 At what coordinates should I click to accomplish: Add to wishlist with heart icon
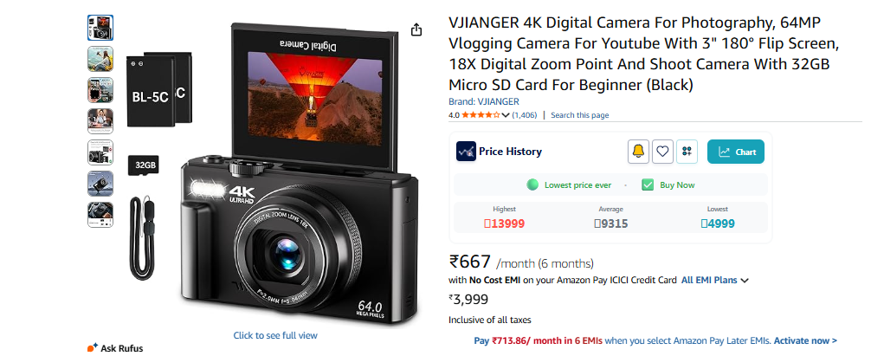pos(662,152)
